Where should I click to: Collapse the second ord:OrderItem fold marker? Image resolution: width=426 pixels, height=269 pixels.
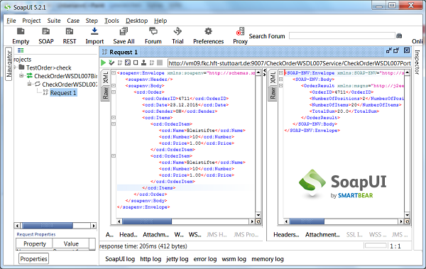coord(114,155)
